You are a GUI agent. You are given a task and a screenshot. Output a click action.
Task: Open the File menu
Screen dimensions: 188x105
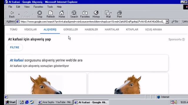tap(10, 7)
